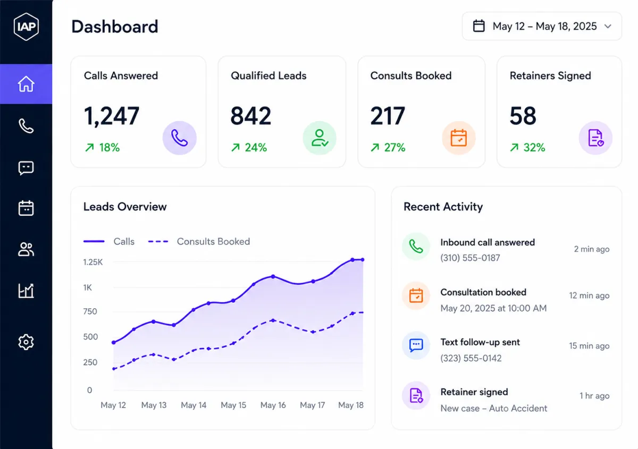Click the green phone icon for Inbound call answered
The height and width of the screenshot is (449, 638).
(416, 247)
